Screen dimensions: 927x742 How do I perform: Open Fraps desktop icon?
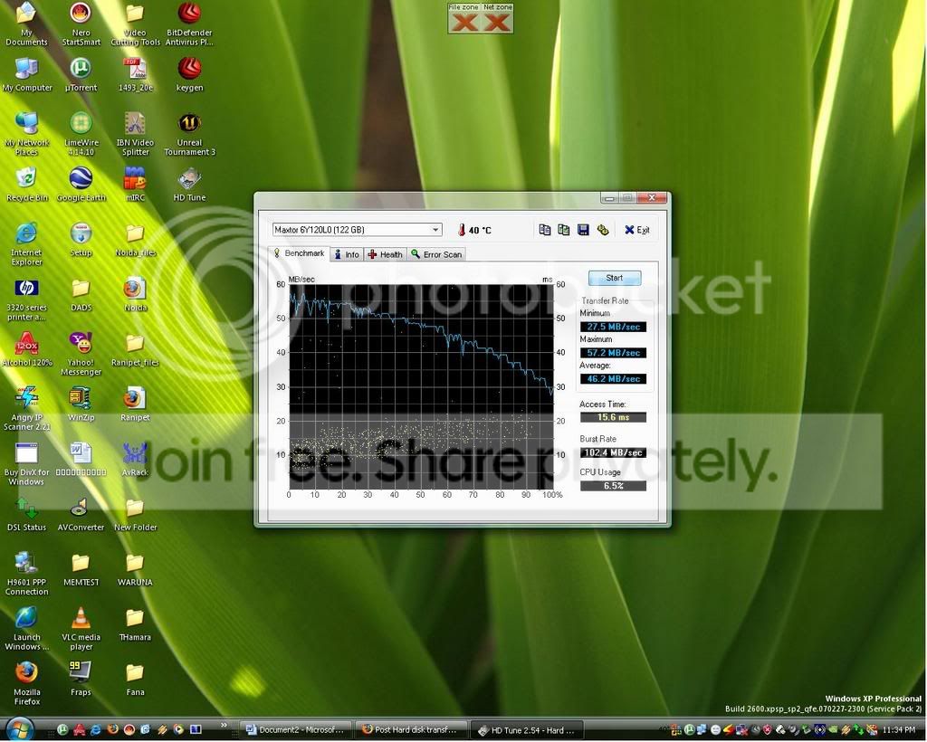coord(81,680)
